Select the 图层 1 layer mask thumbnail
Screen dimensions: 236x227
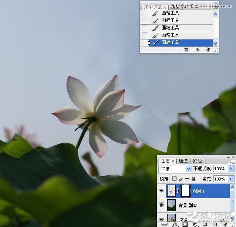point(185,191)
